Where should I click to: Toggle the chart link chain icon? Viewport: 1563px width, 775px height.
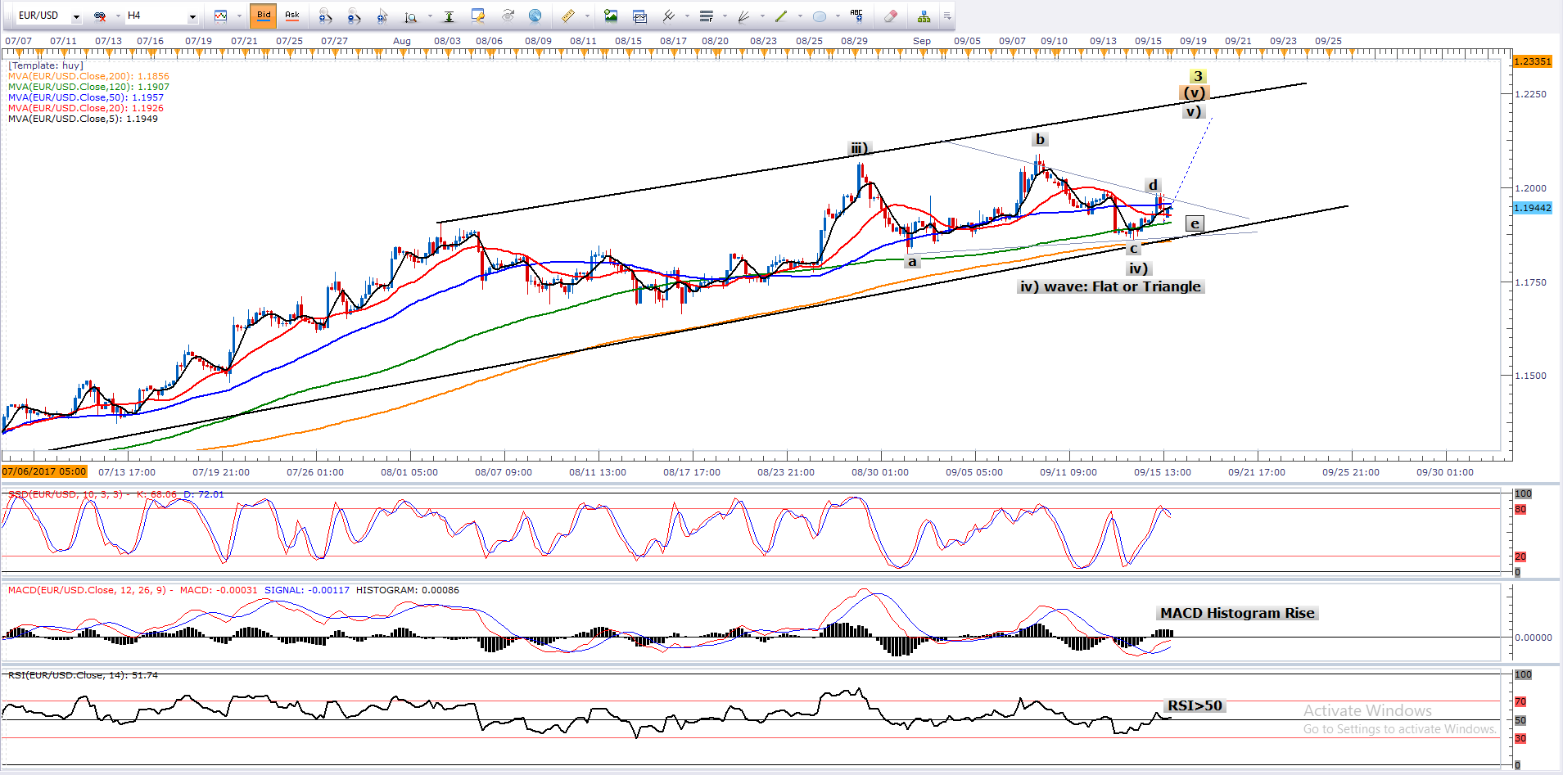tap(100, 16)
